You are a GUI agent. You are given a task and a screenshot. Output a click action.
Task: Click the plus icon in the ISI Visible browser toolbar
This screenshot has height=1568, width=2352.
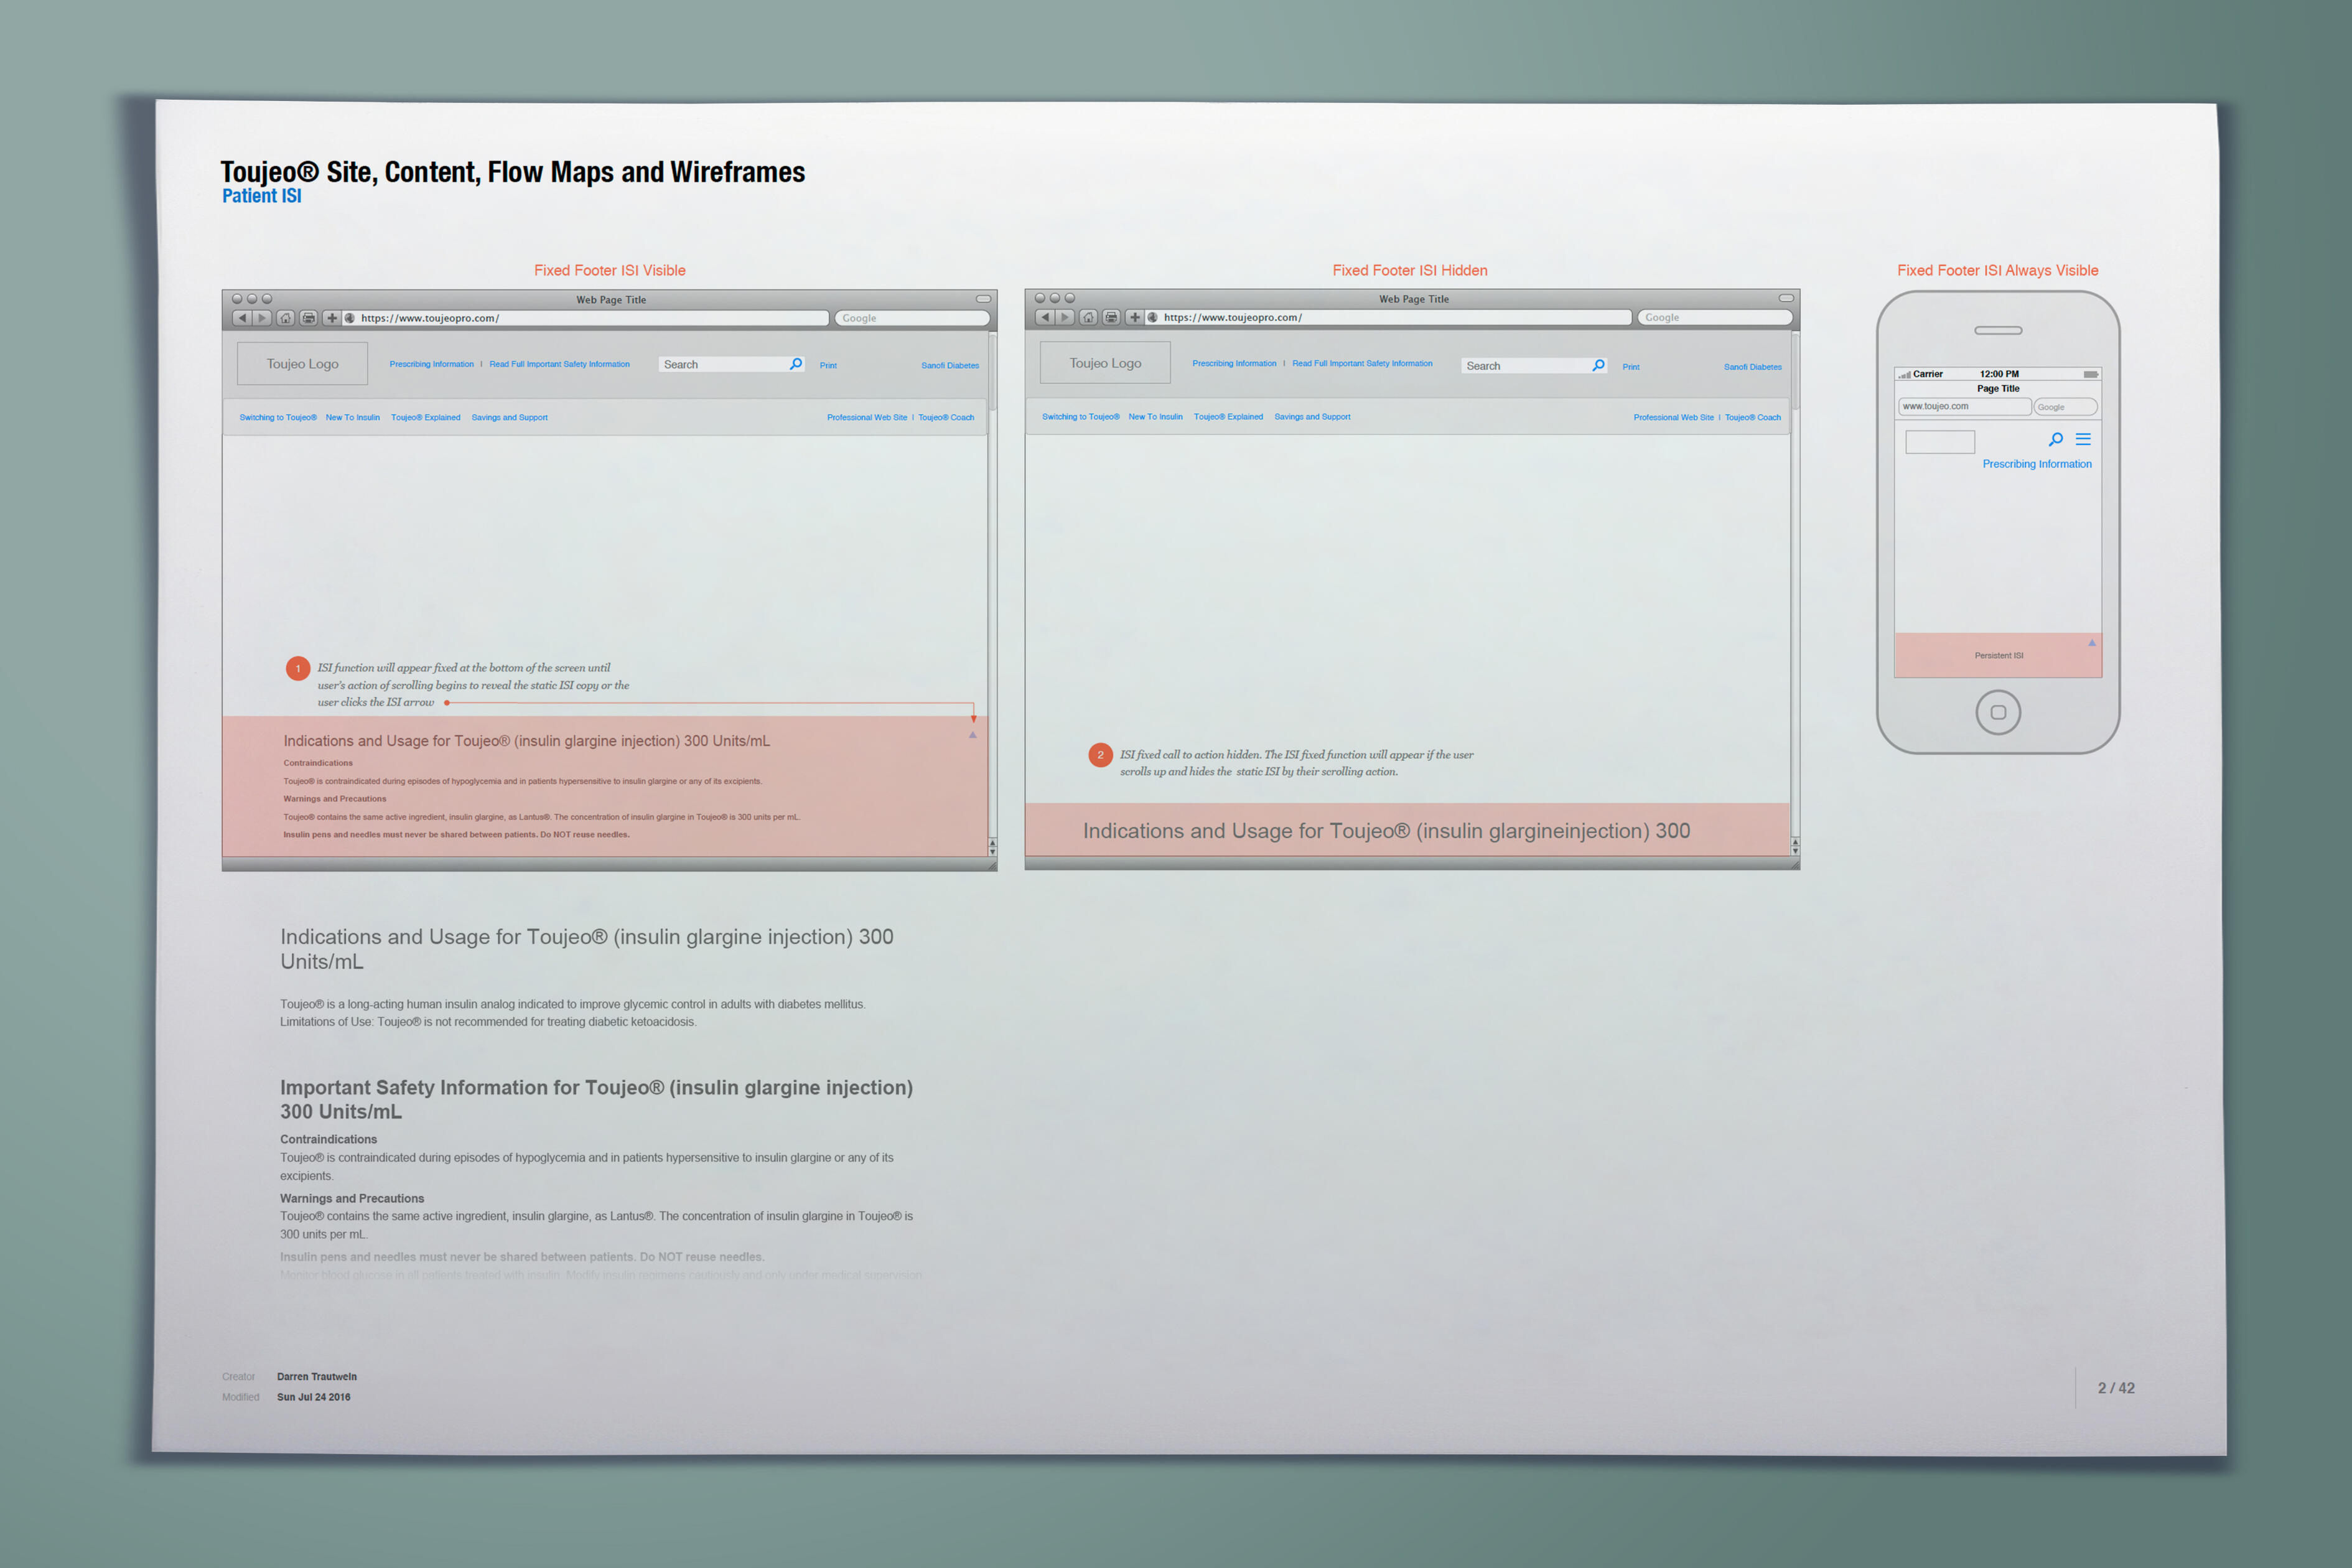click(332, 318)
